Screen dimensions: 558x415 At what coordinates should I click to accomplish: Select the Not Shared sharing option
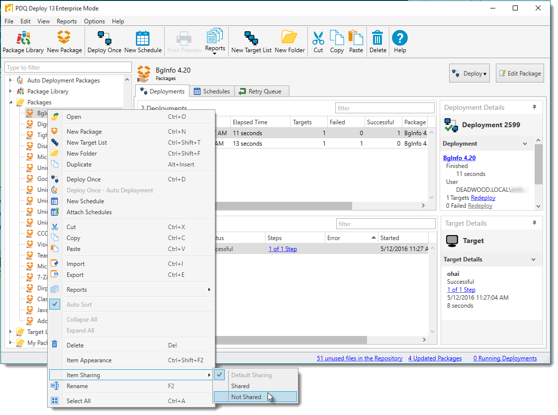click(x=246, y=397)
